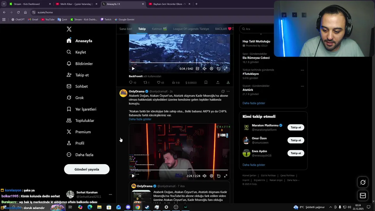Open ChatGPT bookmark in bookmarks bar
The width and height of the screenshot is (375, 211).
(18, 20)
